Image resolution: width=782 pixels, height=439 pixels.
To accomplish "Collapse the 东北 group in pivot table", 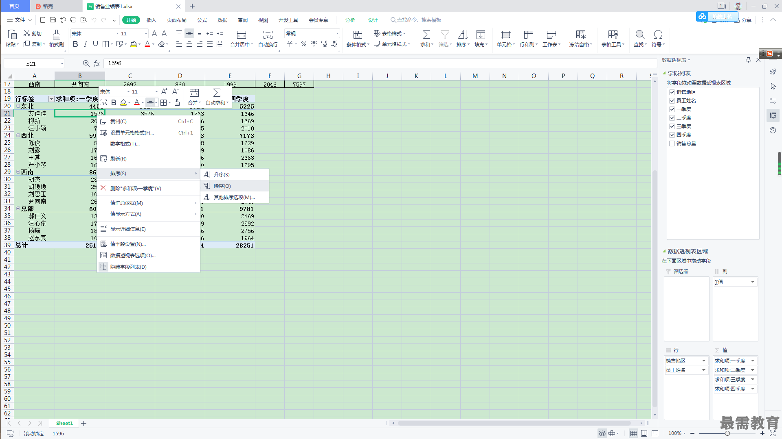I will click(x=18, y=106).
